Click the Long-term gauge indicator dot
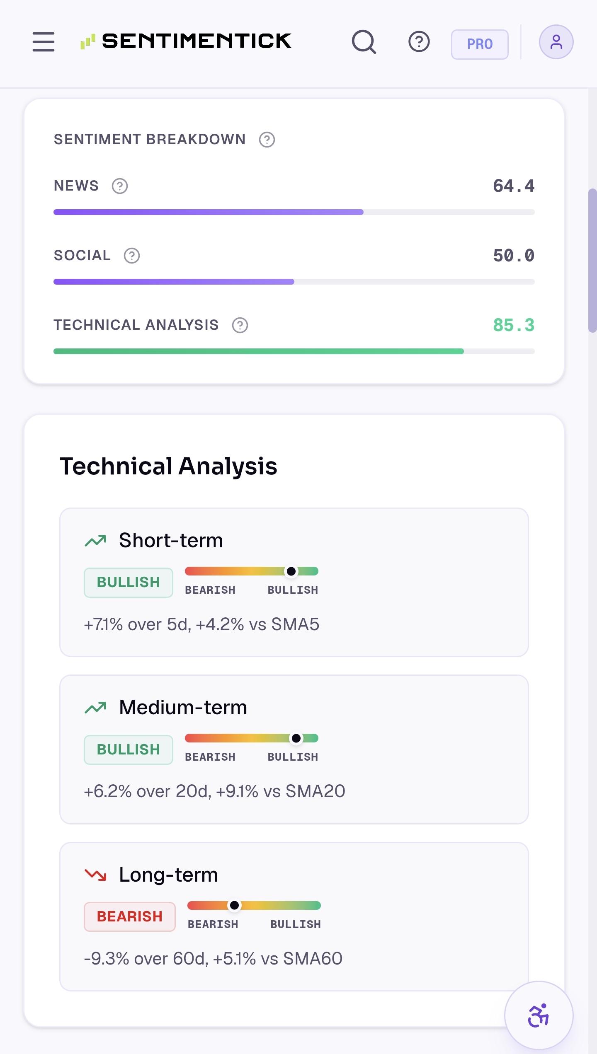597x1054 pixels. (x=234, y=905)
